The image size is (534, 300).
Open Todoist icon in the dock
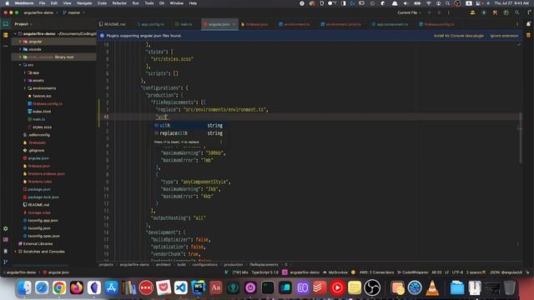pyautogui.click(x=320, y=287)
